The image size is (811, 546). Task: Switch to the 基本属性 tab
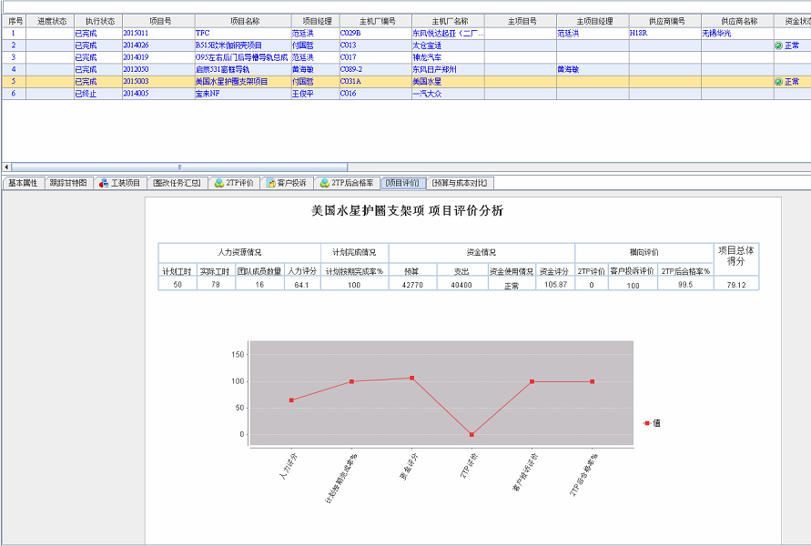pos(23,183)
